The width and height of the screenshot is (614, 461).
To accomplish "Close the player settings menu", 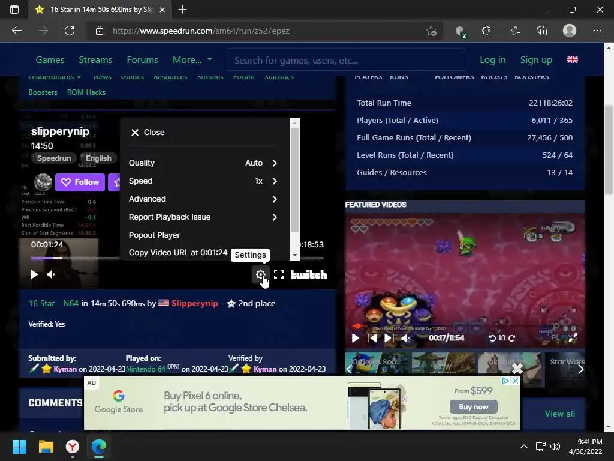I will 148,133.
